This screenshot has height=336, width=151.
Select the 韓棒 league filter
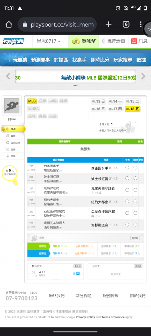tap(63, 101)
